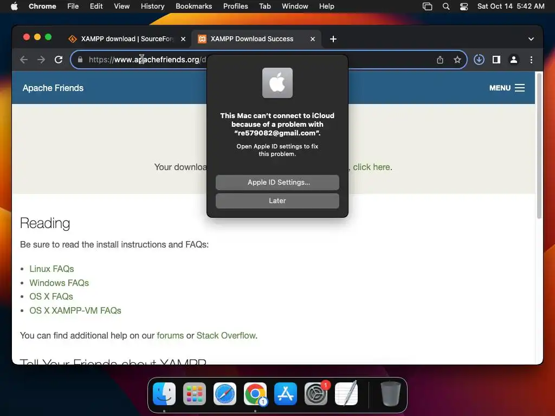Click the site security lock icon
This screenshot has height=416, width=555.
tap(80, 60)
